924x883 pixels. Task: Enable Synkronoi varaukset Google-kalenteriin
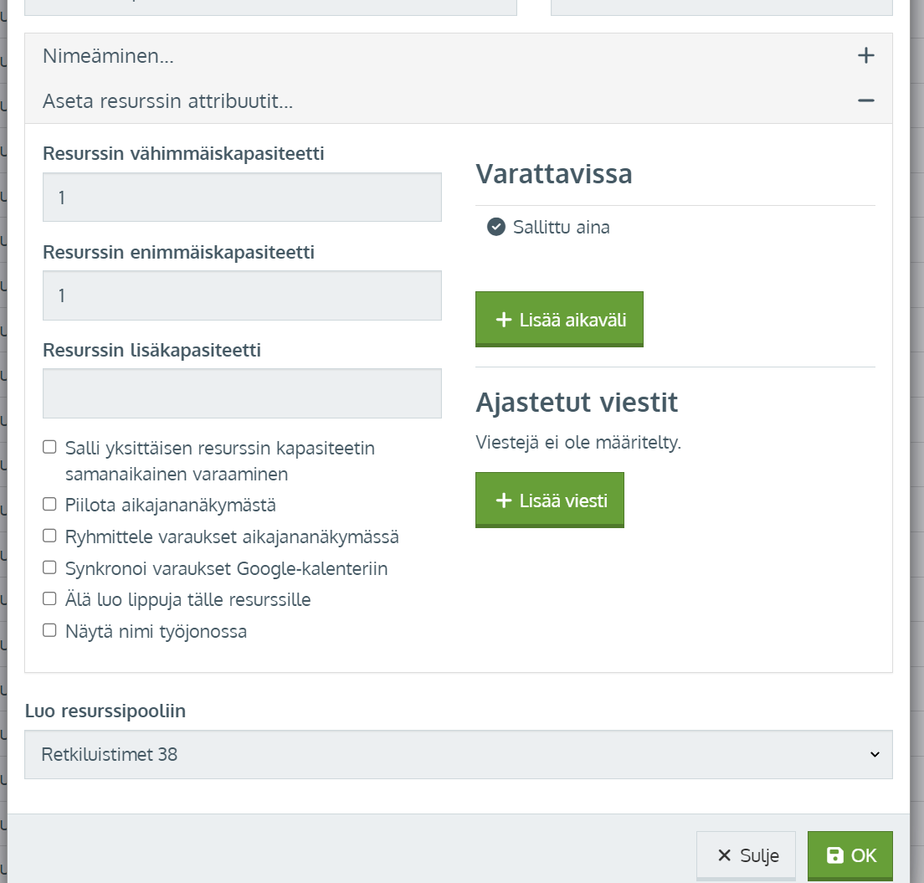pos(50,568)
